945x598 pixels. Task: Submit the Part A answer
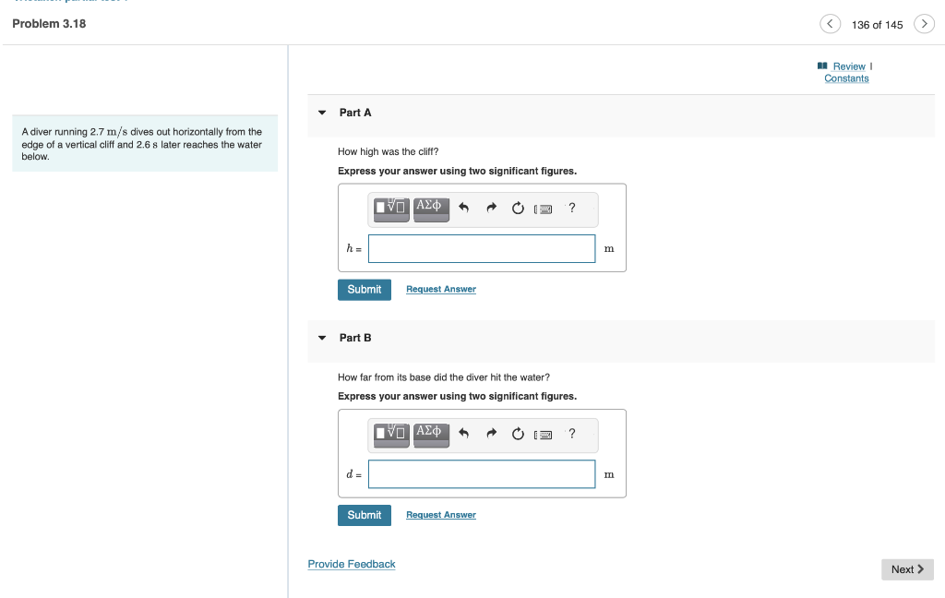tap(364, 290)
